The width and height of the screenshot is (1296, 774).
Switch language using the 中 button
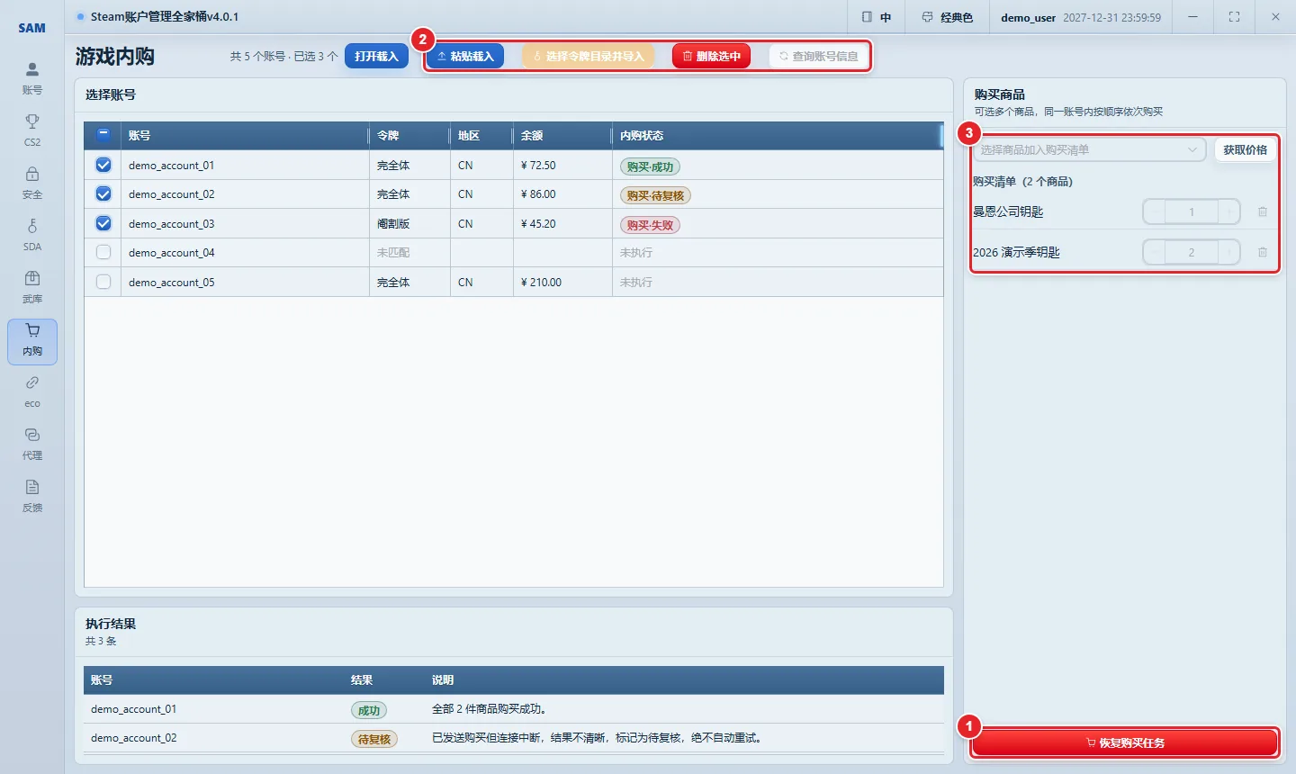tap(876, 17)
